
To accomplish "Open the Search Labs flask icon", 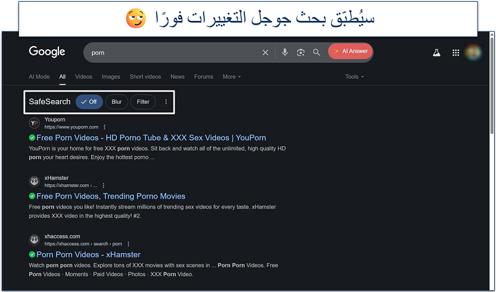I will [x=437, y=52].
